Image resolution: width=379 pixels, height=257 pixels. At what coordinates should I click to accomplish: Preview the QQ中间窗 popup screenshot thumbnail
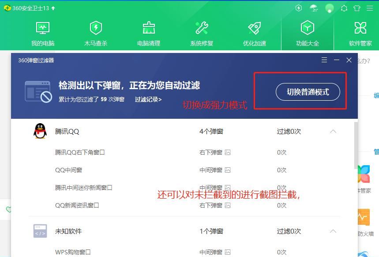pos(227,170)
